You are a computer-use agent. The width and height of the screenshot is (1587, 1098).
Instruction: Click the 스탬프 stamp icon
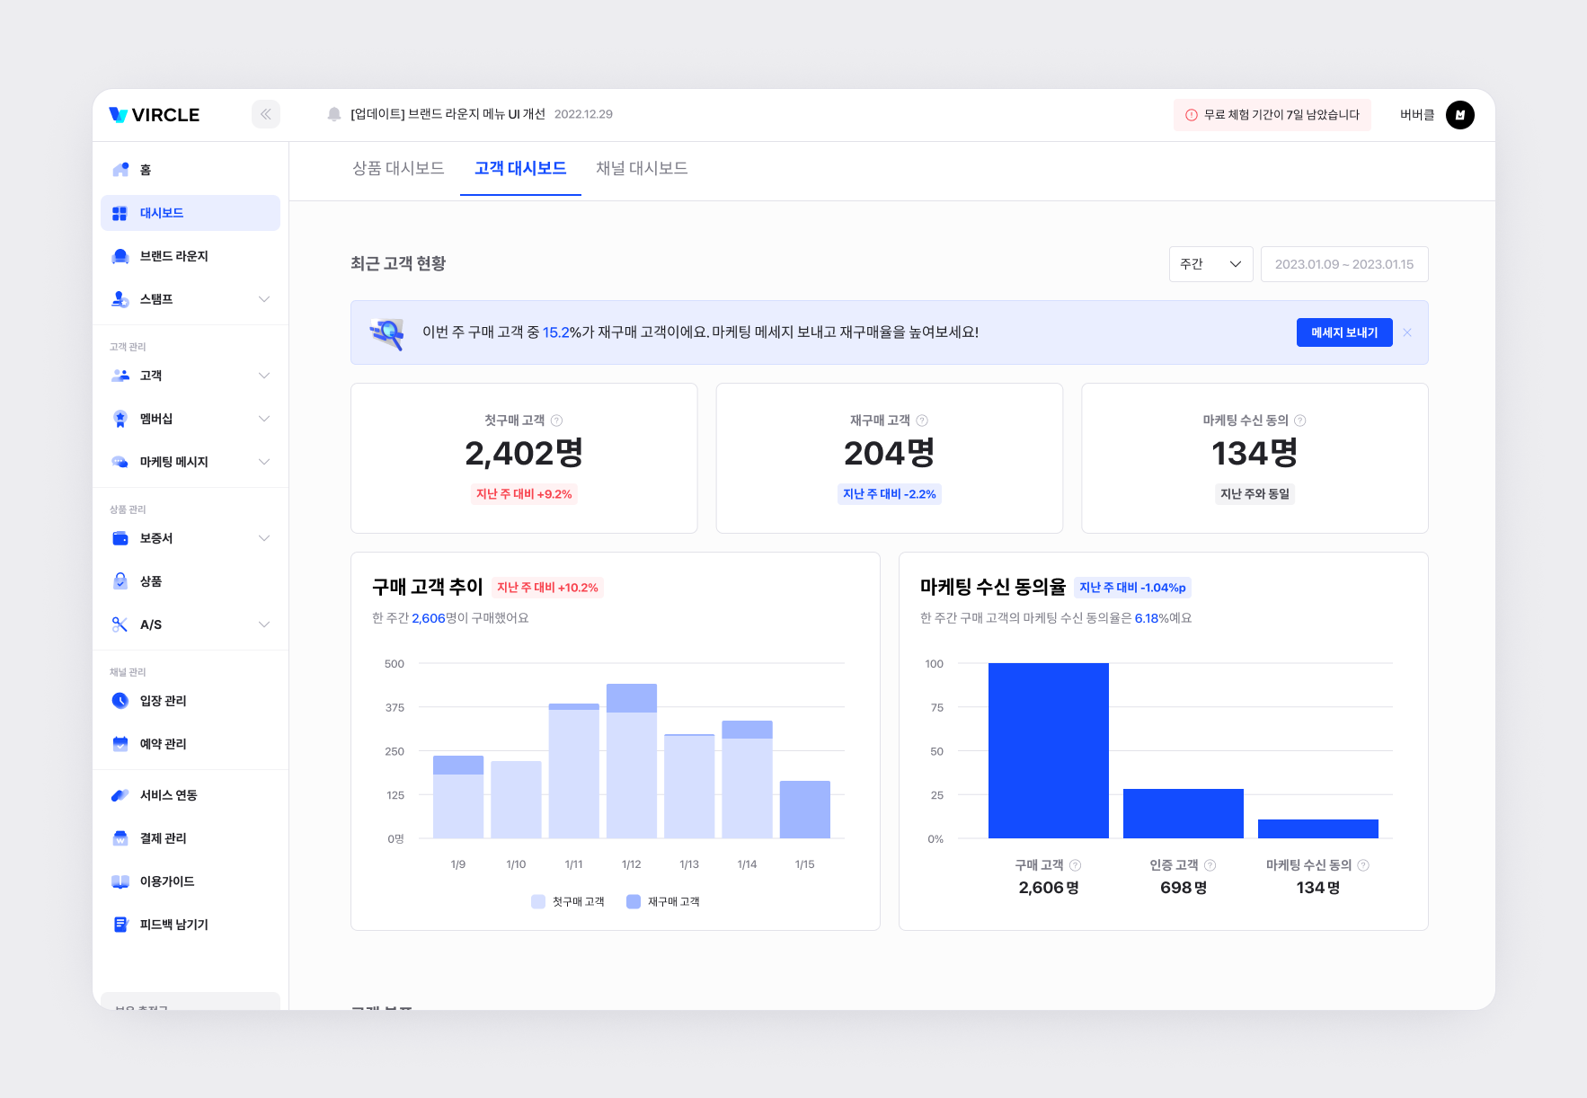(120, 299)
